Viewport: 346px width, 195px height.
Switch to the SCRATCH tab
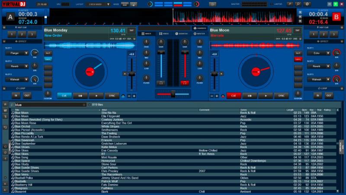[x=182, y=34]
